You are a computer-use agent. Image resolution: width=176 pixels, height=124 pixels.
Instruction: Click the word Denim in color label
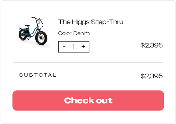point(81,33)
